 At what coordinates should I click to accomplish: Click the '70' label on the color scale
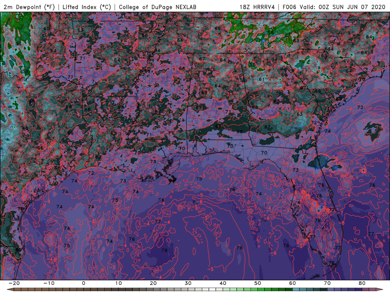327,283
